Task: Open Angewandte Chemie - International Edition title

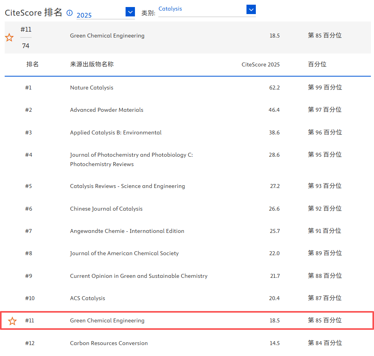Action: click(127, 231)
